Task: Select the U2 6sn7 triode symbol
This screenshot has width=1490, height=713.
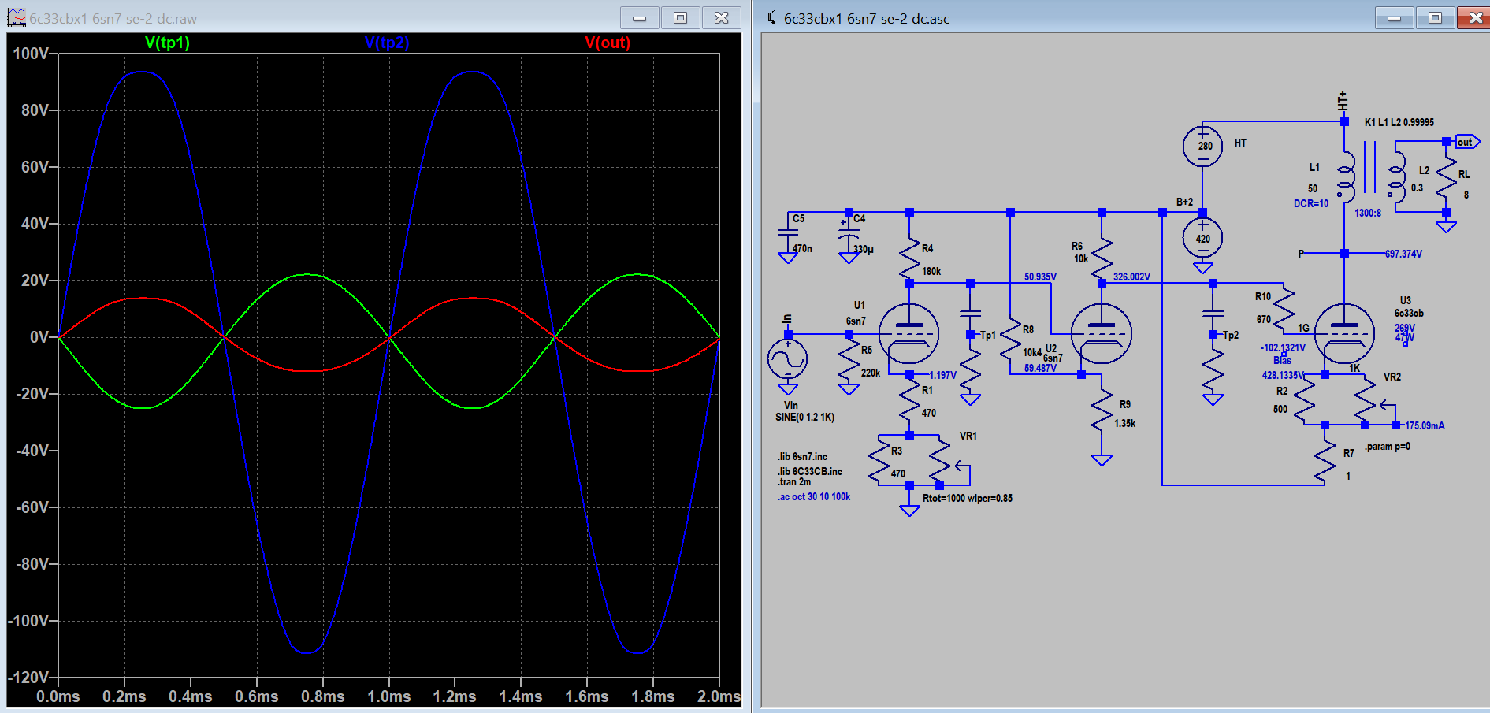Action: click(x=1102, y=333)
